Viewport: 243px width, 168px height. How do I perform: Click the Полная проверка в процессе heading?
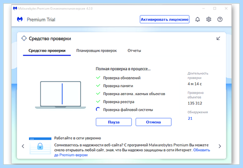pos(123,69)
